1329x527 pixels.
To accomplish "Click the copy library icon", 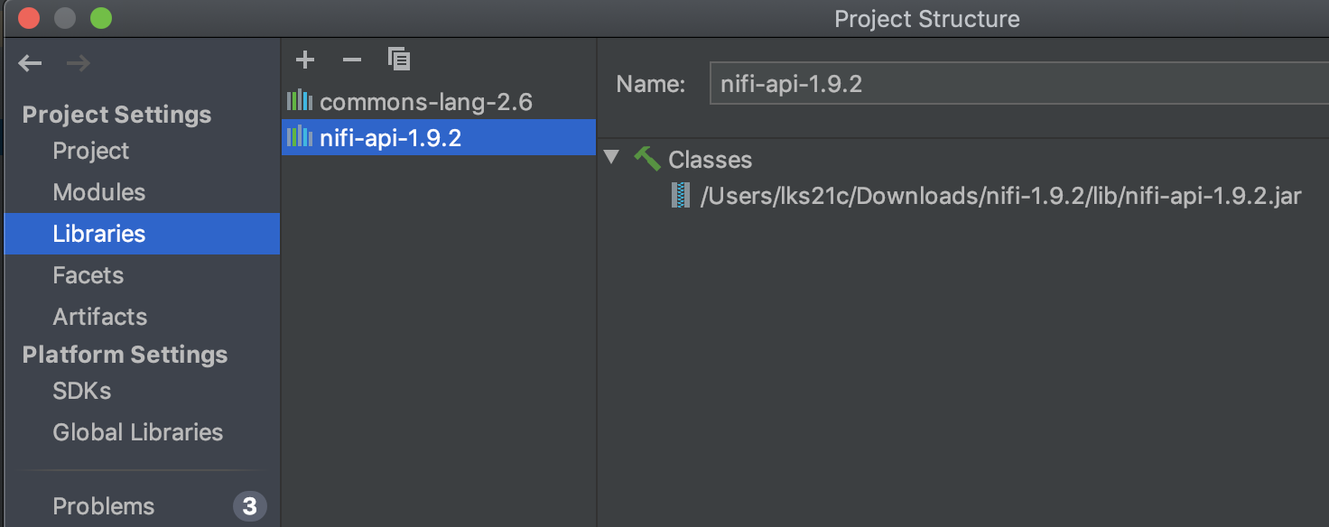I will click(x=399, y=60).
